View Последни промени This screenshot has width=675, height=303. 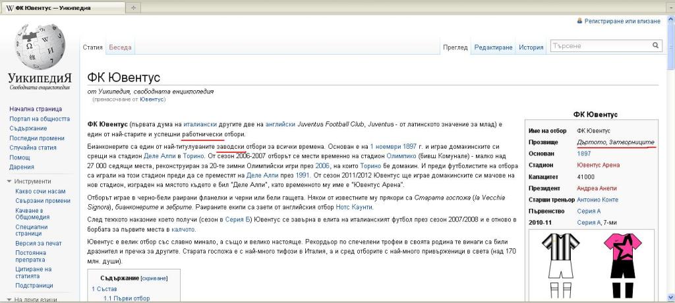coord(37,138)
